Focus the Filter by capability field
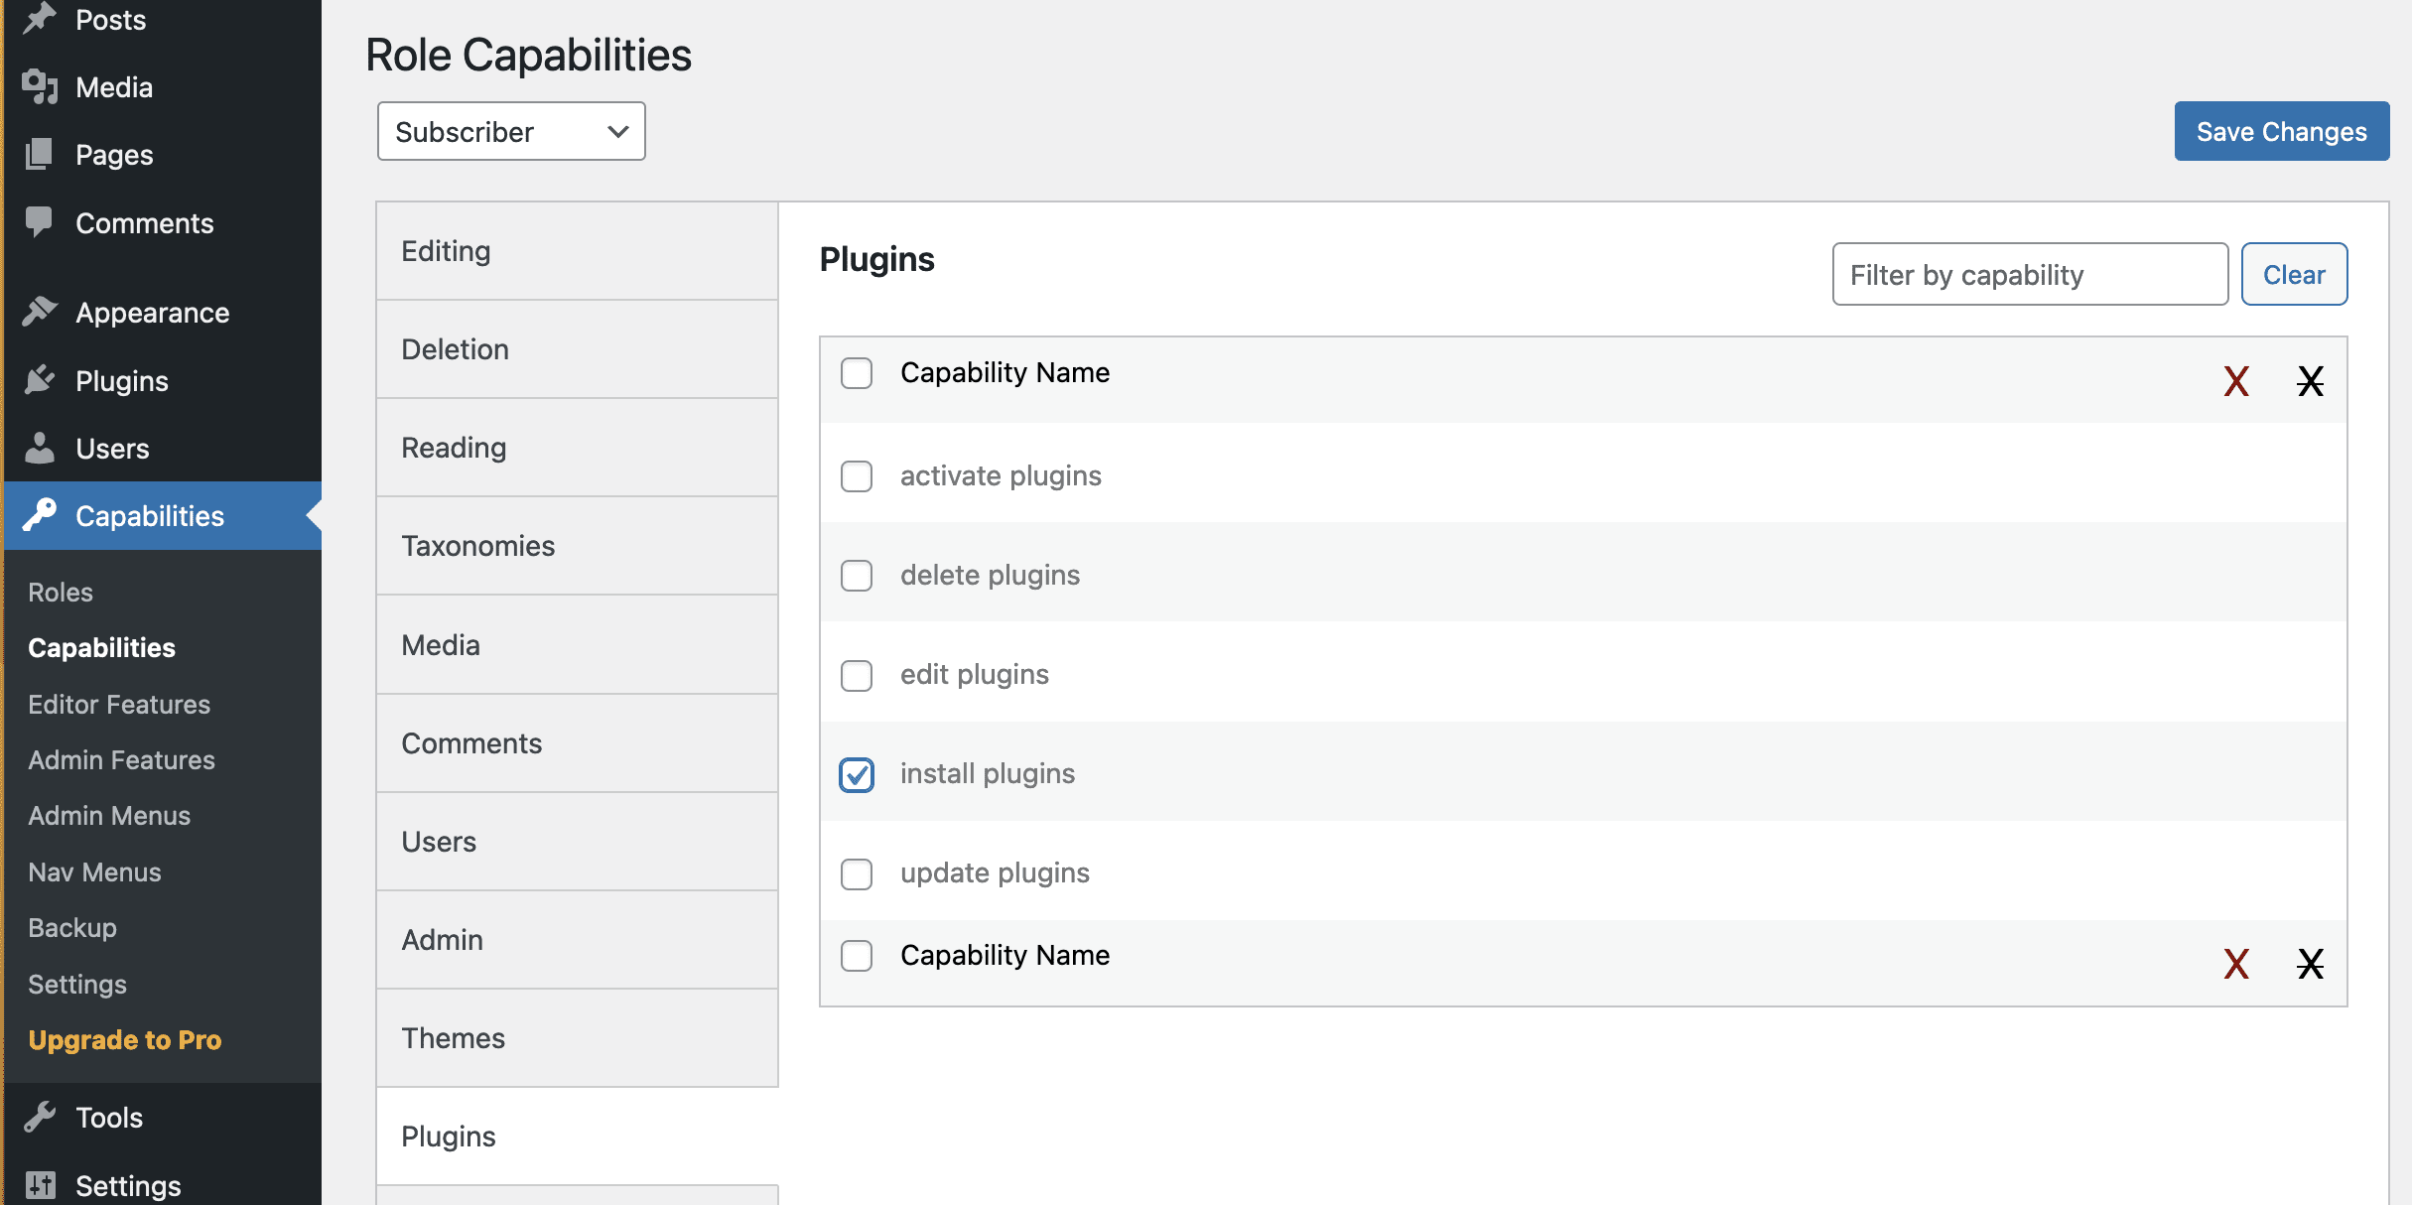This screenshot has width=2412, height=1205. tap(2030, 275)
